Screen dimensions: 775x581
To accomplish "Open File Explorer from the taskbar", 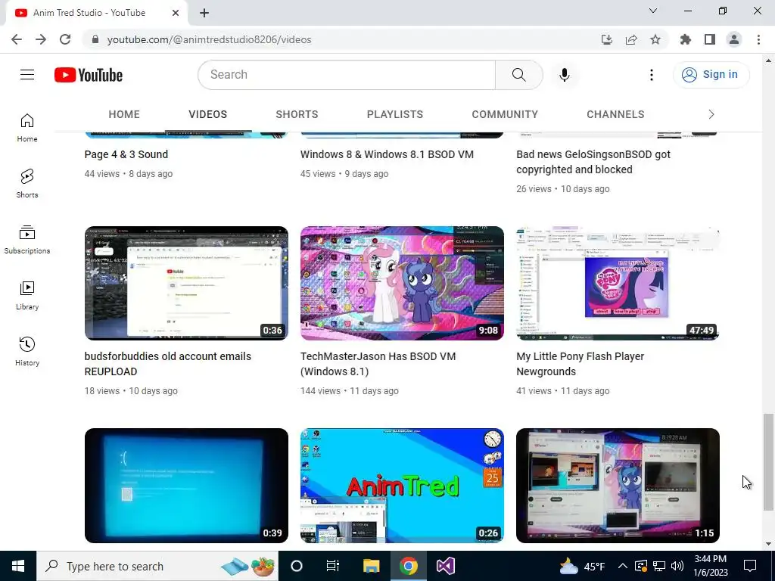I will 371,566.
